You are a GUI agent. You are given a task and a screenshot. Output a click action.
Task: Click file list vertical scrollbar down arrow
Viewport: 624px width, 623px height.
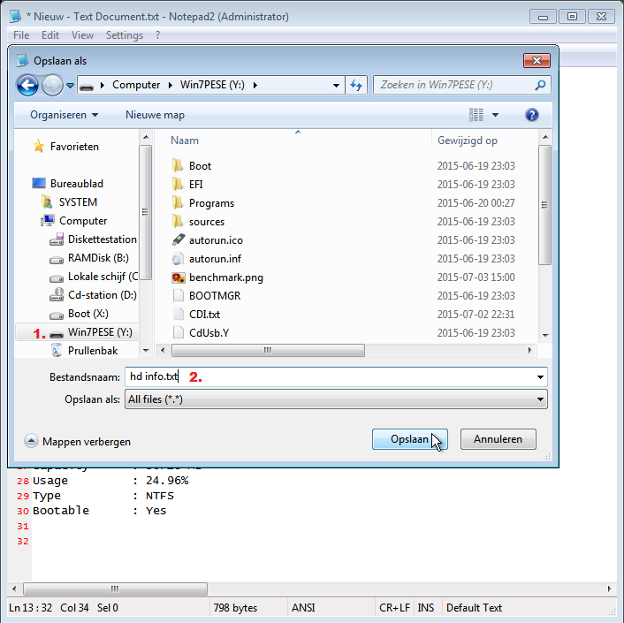pyautogui.click(x=545, y=336)
